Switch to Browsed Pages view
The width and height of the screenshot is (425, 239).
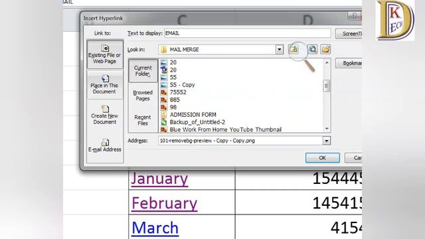pos(143,96)
